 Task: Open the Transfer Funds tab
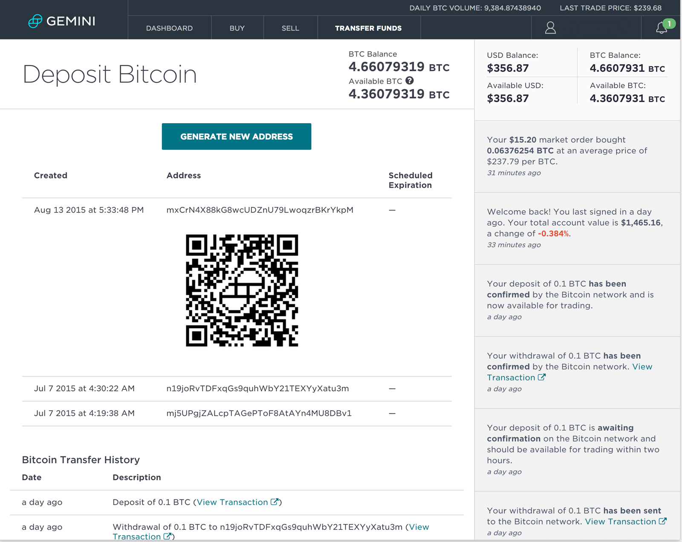click(x=368, y=28)
